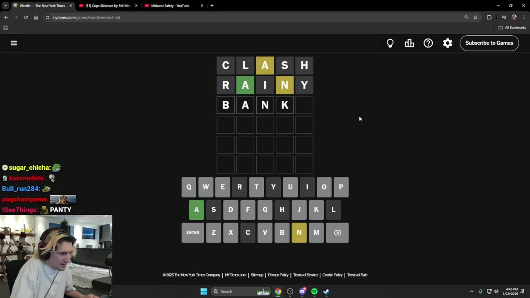View statistics bar chart icon
Image resolution: width=530 pixels, height=298 pixels.
[x=409, y=43]
